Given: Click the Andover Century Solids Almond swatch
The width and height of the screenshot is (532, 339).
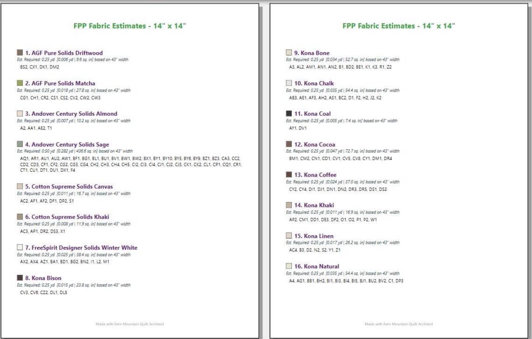Looking at the screenshot, I should [x=20, y=113].
